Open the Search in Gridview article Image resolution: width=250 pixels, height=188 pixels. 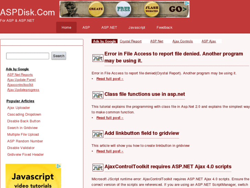click(x=22, y=128)
